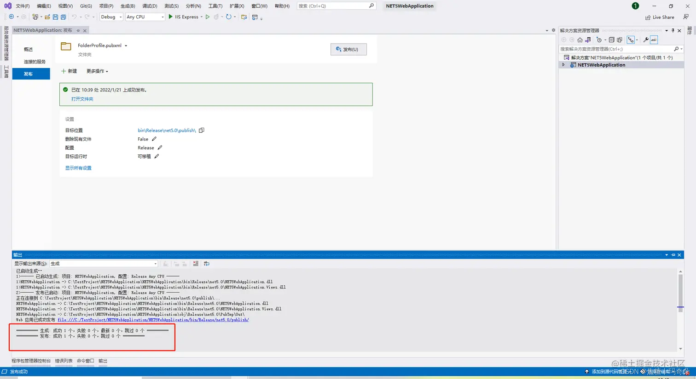Pin the publish document tab
This screenshot has height=379, width=696.
coord(78,30)
